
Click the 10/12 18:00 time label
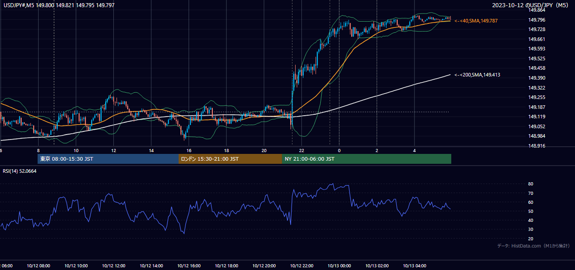click(x=226, y=266)
